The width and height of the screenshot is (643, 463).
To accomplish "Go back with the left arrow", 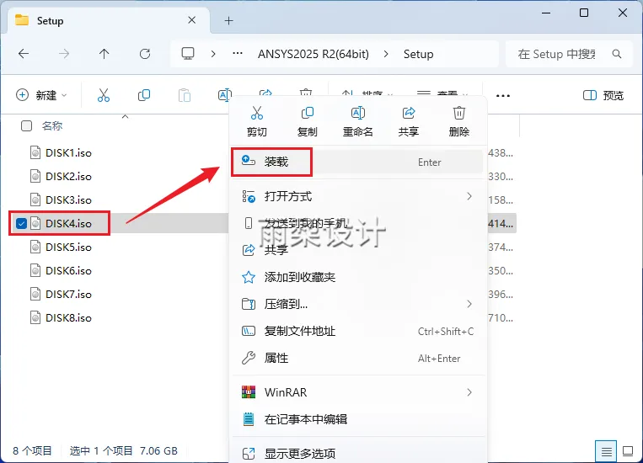I will [24, 54].
